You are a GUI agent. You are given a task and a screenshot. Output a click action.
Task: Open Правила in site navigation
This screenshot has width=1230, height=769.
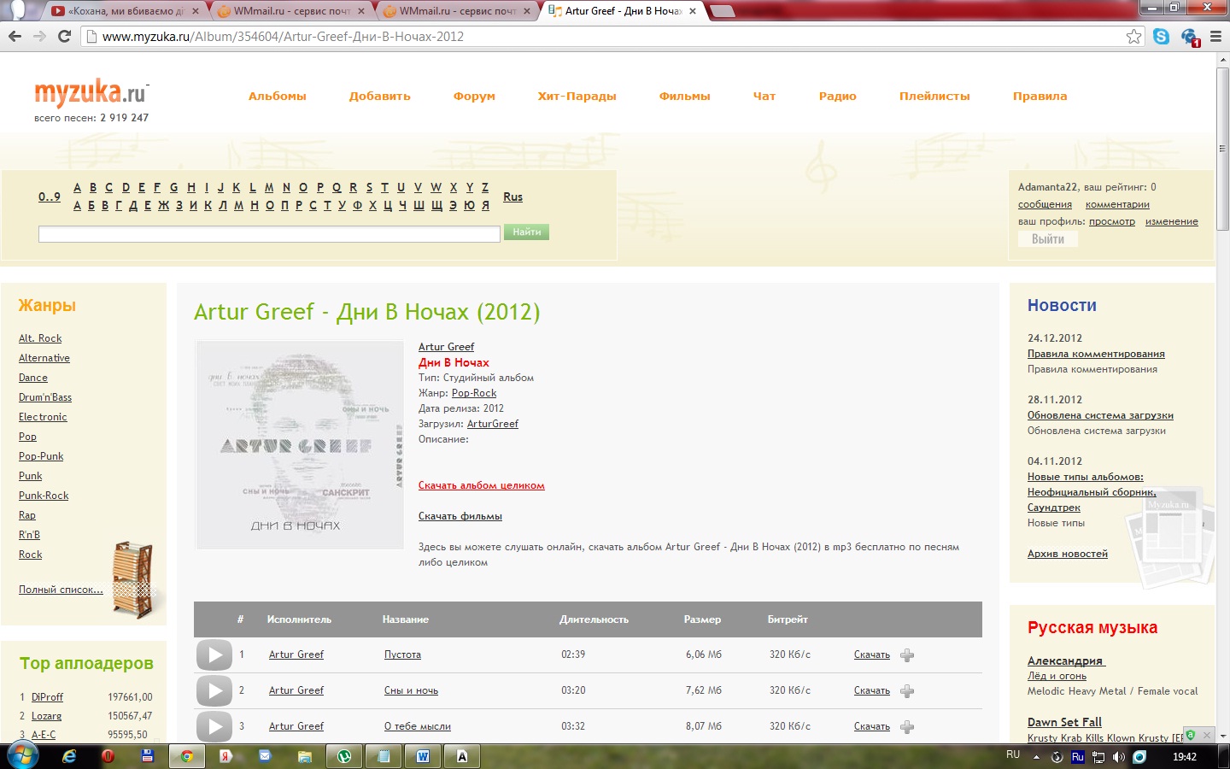(1040, 97)
